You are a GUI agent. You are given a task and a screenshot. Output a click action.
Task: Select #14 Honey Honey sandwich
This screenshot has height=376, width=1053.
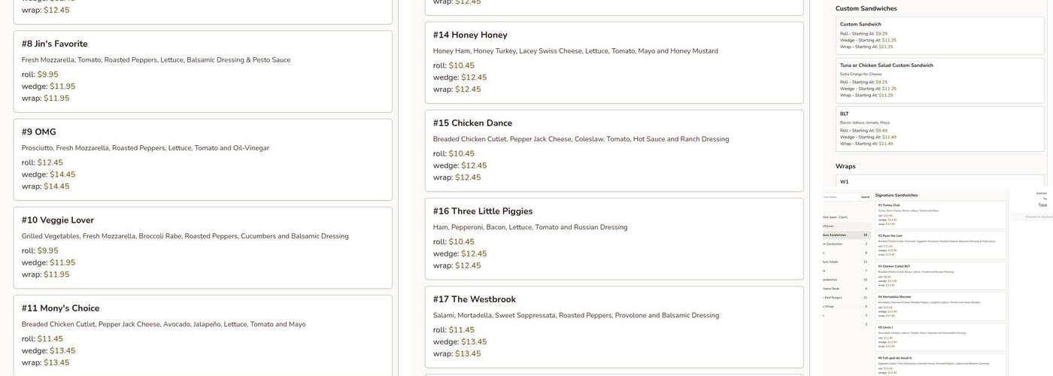[470, 35]
